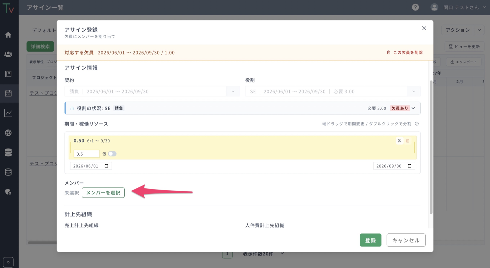The width and height of the screenshot is (490, 268).
Task: Open the members group icon in sidebar
Action: click(8, 54)
